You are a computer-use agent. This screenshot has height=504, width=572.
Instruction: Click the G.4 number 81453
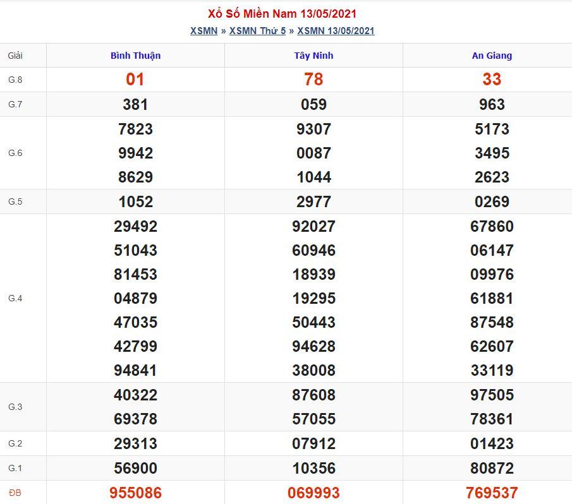point(135,274)
